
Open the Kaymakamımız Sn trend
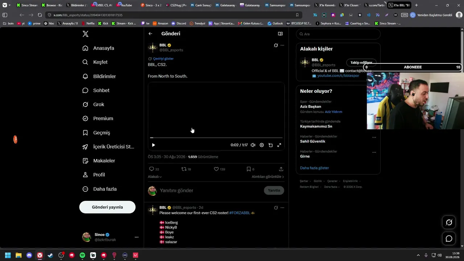(x=316, y=127)
